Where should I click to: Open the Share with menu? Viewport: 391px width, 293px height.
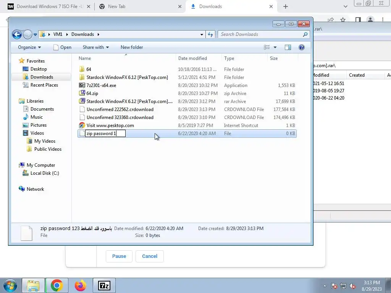tap(96, 47)
